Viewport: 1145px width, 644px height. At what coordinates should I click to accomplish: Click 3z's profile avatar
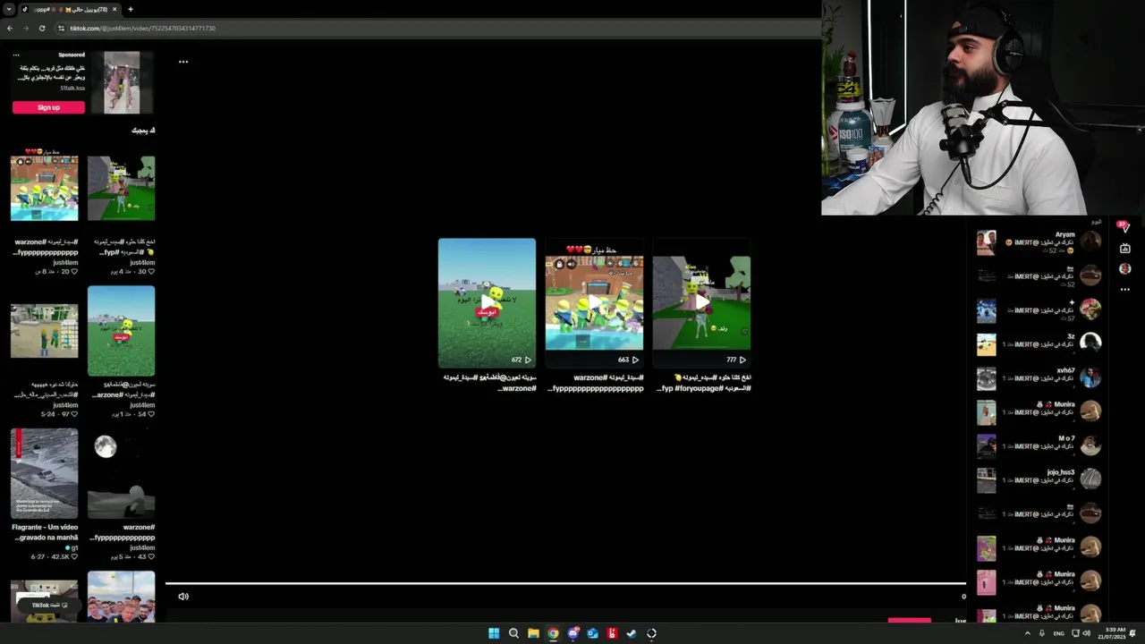tap(1090, 343)
